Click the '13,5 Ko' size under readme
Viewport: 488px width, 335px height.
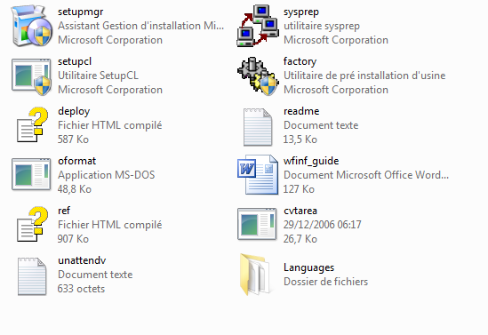point(300,140)
